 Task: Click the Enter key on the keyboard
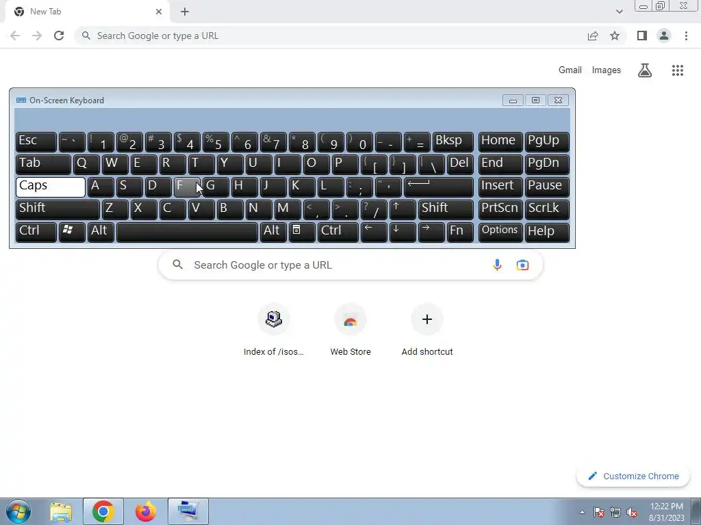[x=439, y=187]
